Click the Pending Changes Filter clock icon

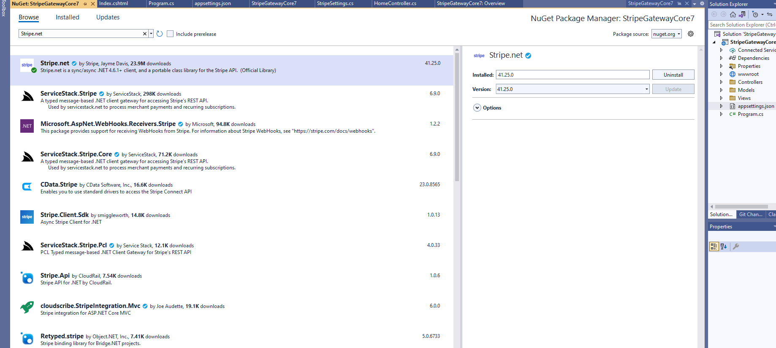755,14
